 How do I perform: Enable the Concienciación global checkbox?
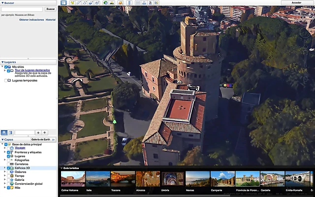pos(8,184)
